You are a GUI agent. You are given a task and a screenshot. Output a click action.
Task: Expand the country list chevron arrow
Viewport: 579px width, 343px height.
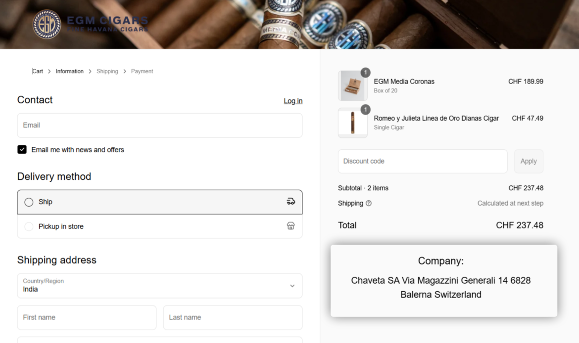[292, 286]
